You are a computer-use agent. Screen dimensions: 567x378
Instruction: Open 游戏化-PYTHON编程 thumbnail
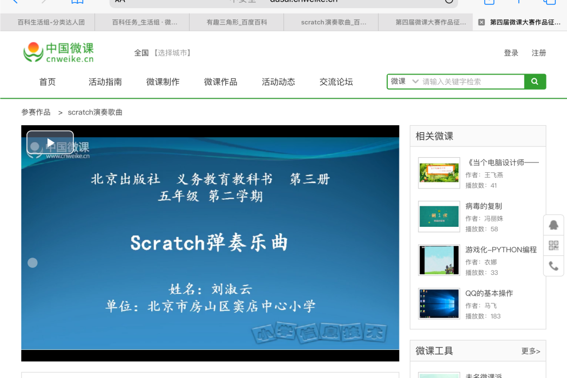pos(439,260)
